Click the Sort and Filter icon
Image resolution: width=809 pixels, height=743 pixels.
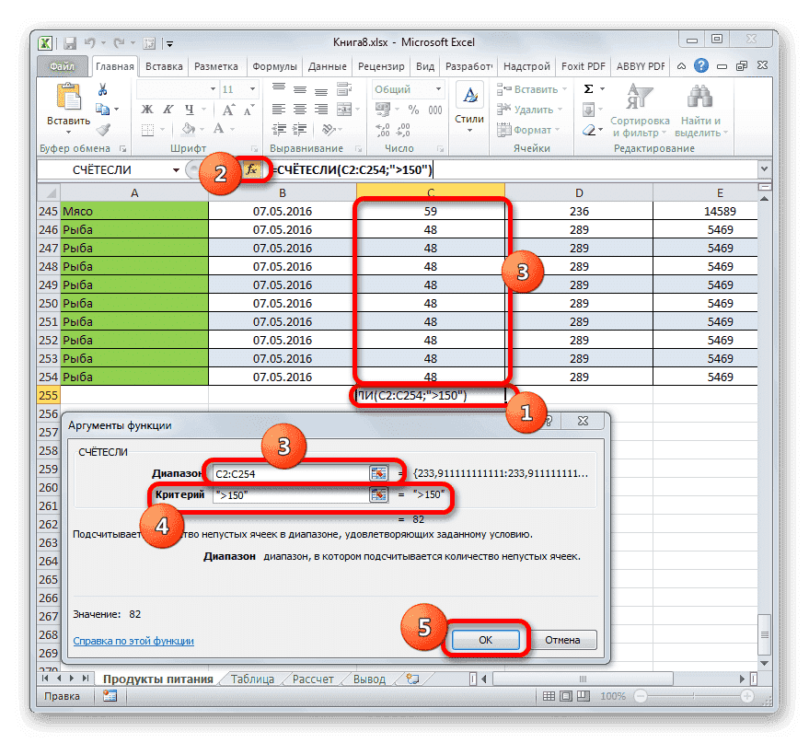pos(639,94)
